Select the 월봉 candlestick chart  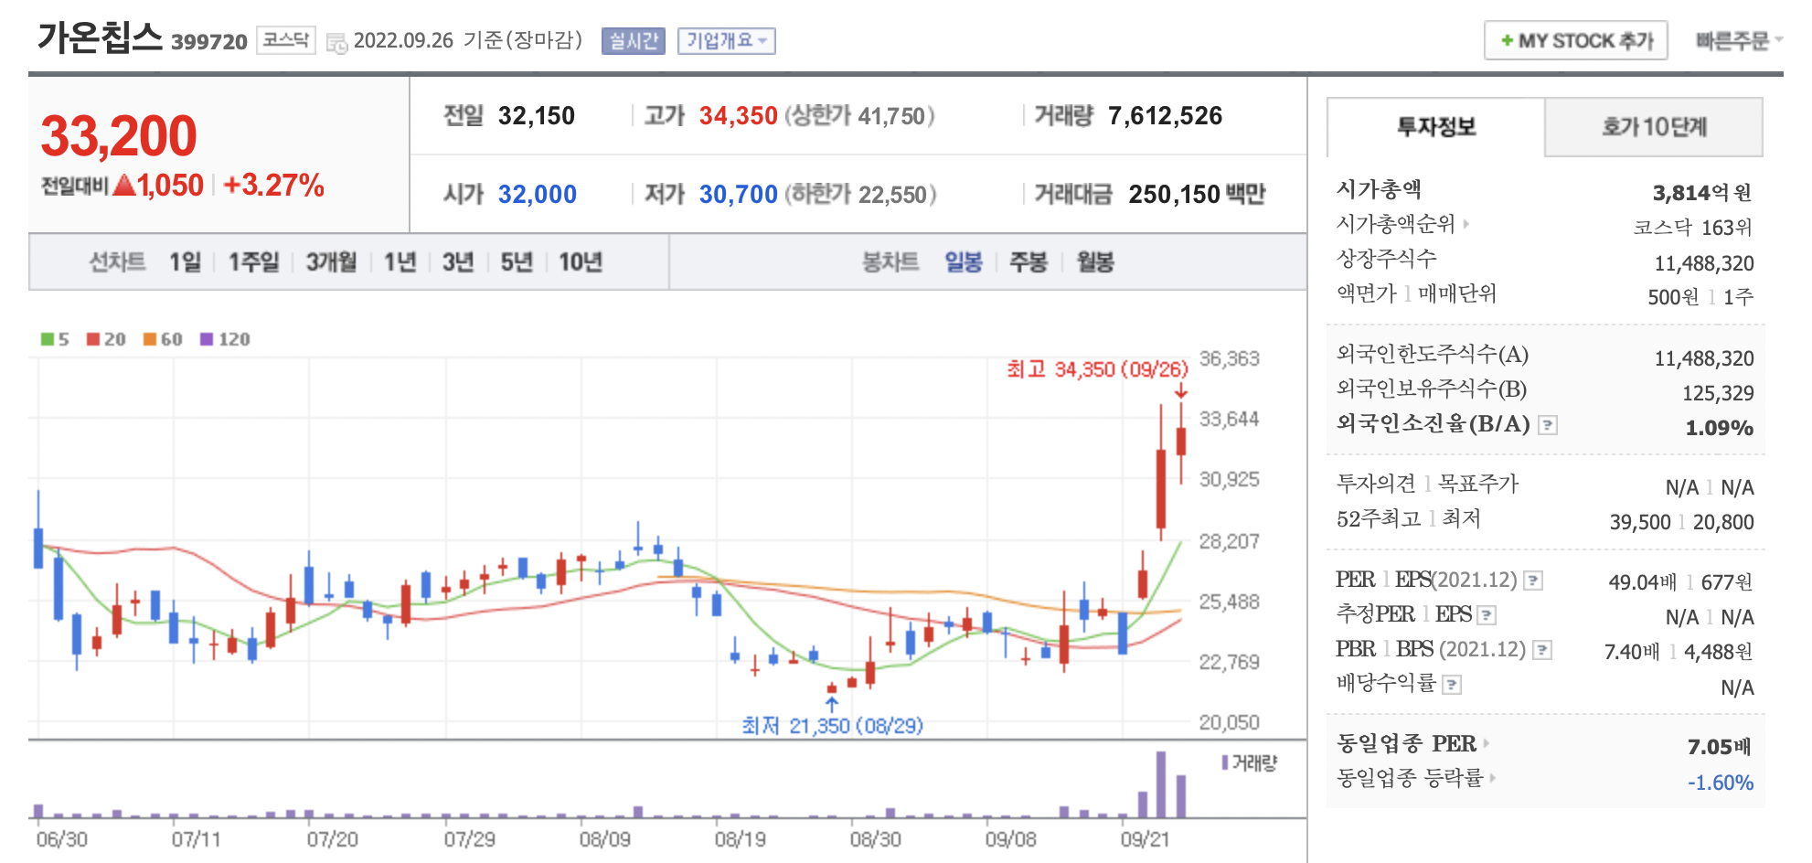(x=1094, y=262)
